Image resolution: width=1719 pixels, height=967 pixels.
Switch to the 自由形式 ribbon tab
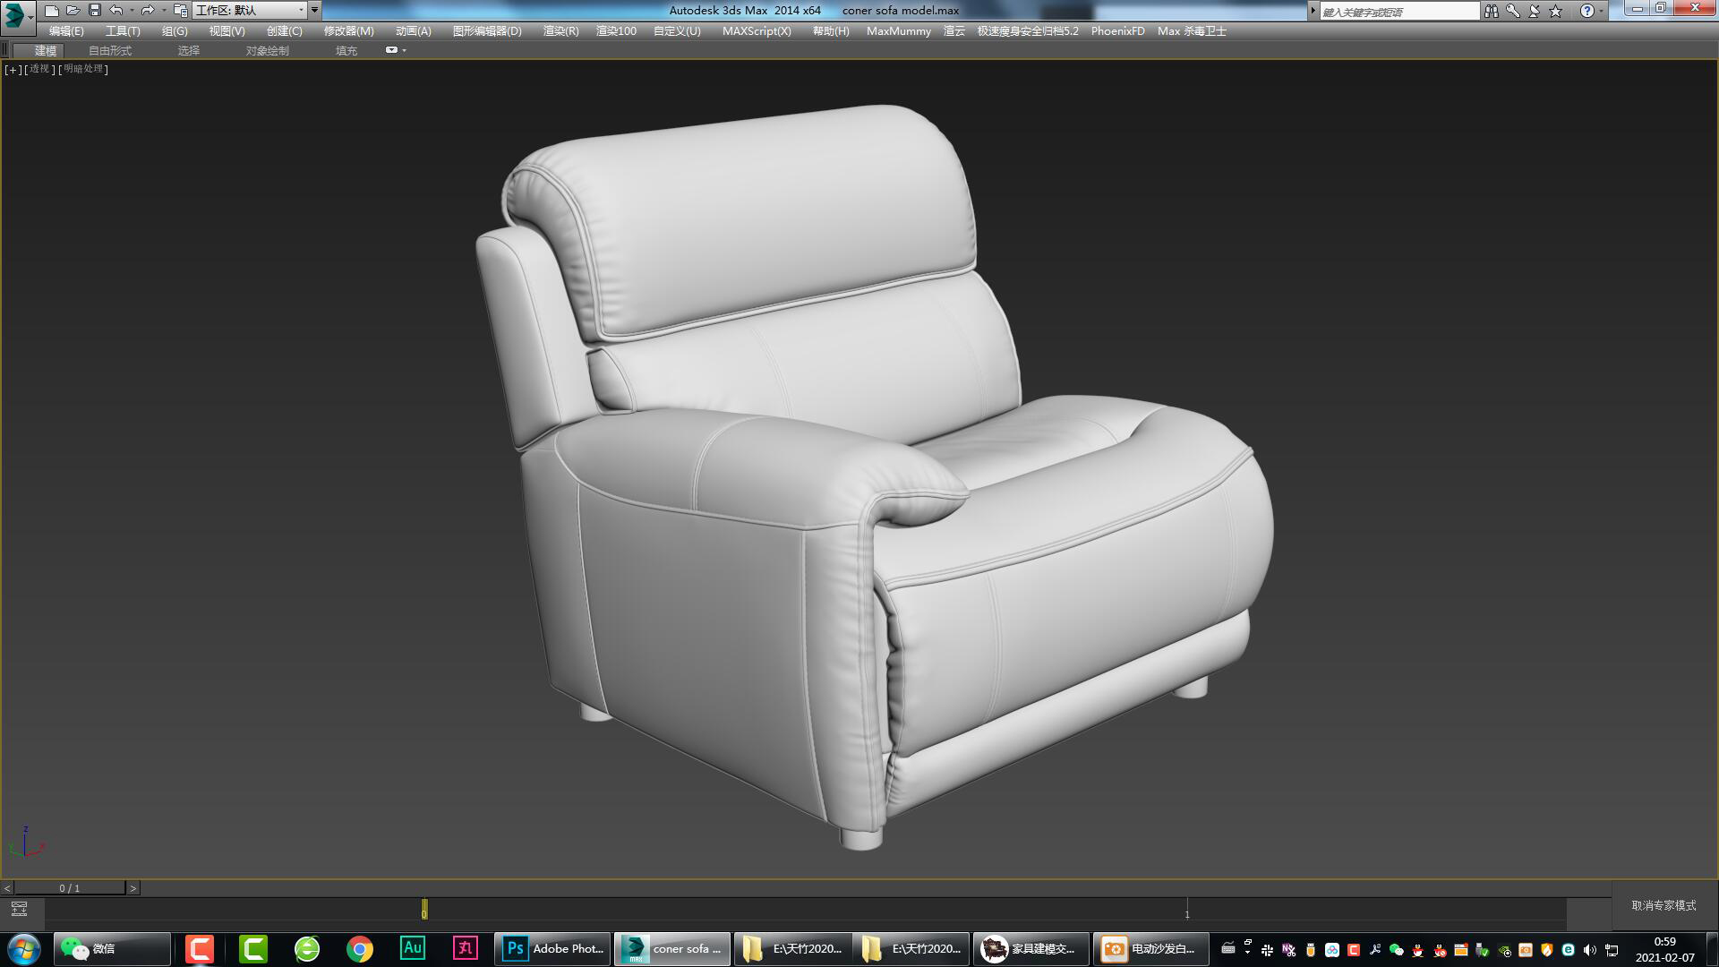(107, 50)
